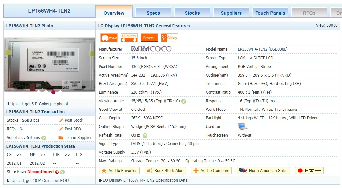Click the red circle Japan flag icon
Viewport: 342px width, 188px height.
point(300,171)
